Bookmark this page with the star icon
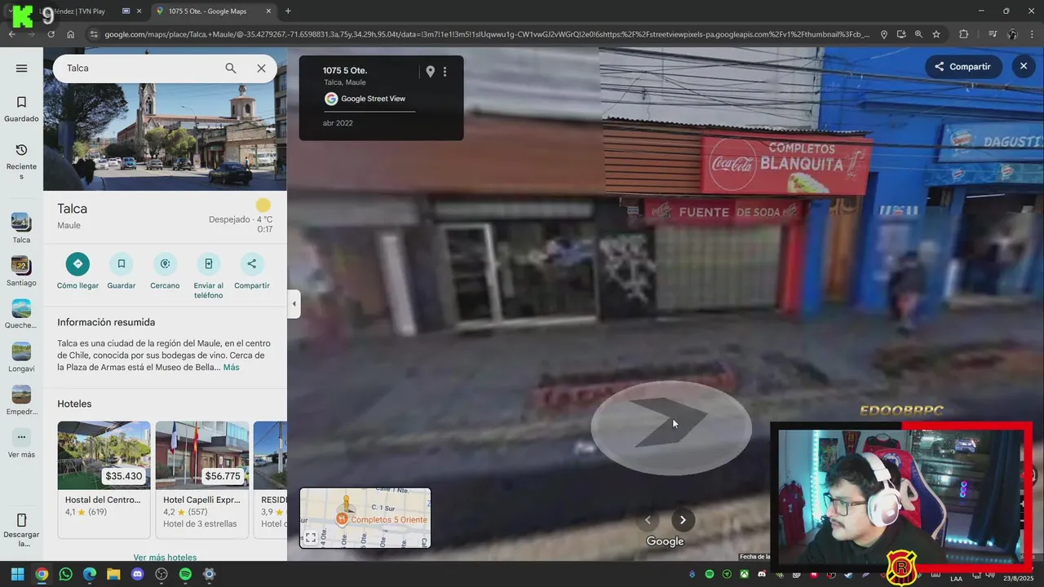This screenshot has height=587, width=1044. coord(936,34)
